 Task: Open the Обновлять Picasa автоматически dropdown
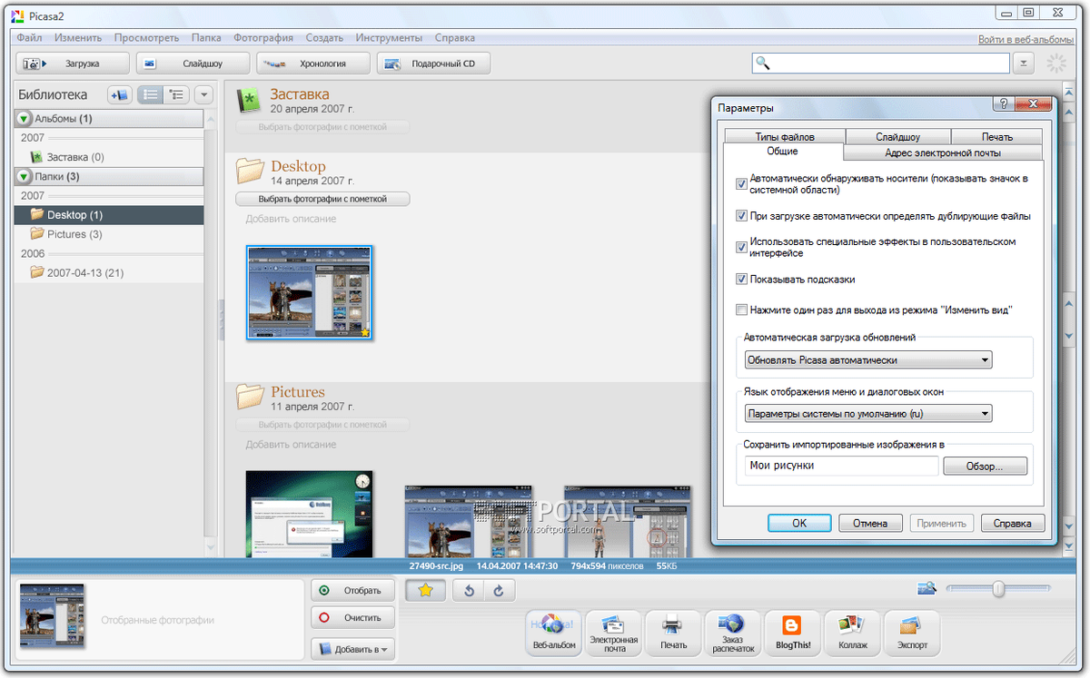click(867, 360)
